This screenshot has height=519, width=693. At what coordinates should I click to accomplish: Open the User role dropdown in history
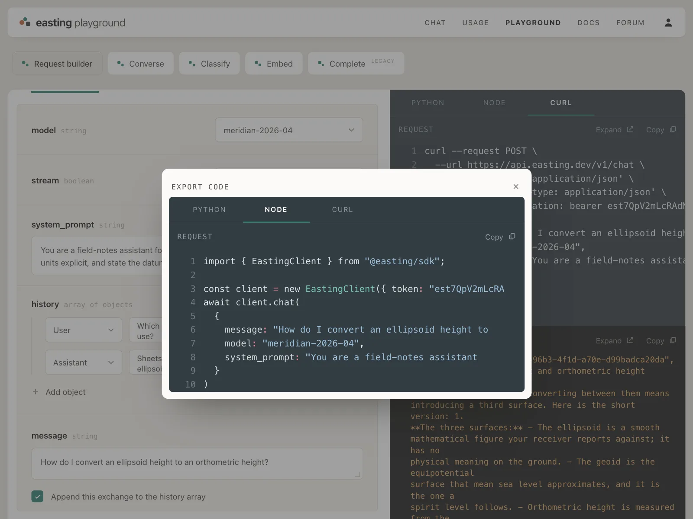point(84,330)
